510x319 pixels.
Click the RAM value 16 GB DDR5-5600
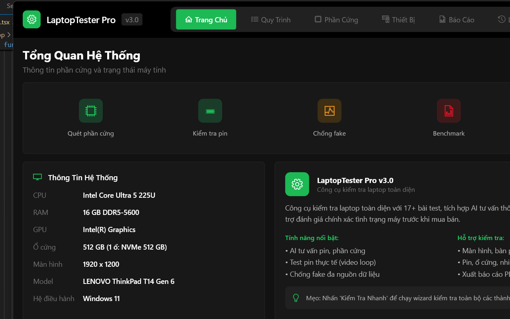pyautogui.click(x=111, y=213)
